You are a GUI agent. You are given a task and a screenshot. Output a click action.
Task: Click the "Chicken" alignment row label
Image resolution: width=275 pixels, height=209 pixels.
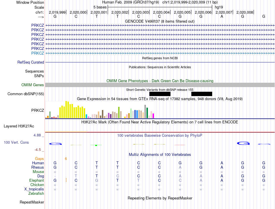pos(37,185)
